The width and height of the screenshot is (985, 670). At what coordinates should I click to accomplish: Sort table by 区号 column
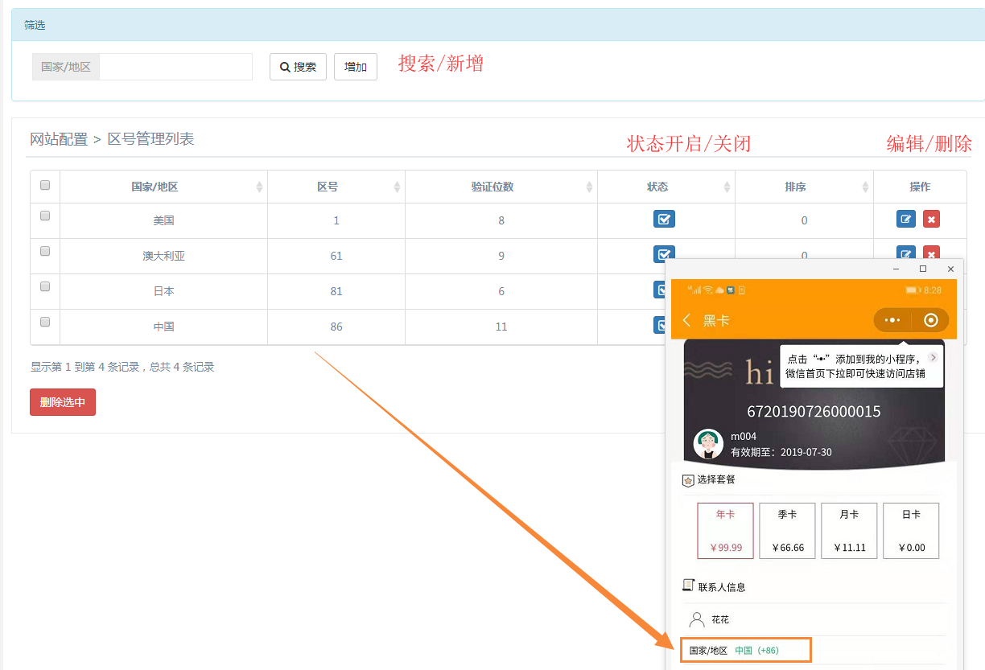click(x=336, y=187)
